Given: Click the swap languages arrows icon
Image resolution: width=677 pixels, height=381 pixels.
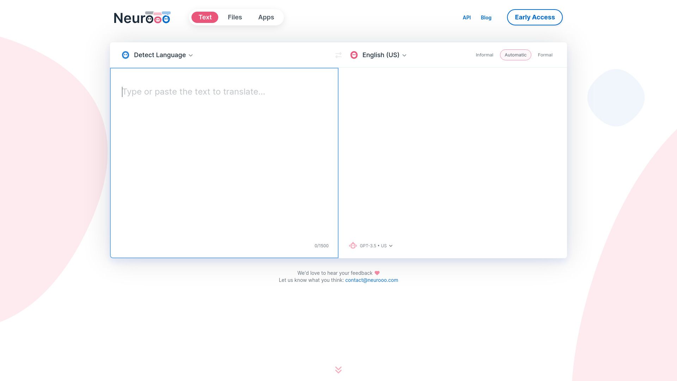Looking at the screenshot, I should 338,55.
